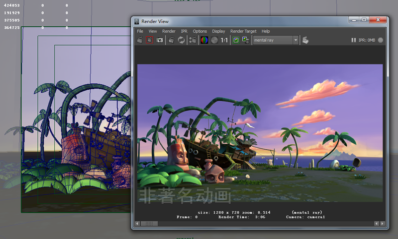Open the Options menu
Viewport: 398px width, 239px height.
200,31
